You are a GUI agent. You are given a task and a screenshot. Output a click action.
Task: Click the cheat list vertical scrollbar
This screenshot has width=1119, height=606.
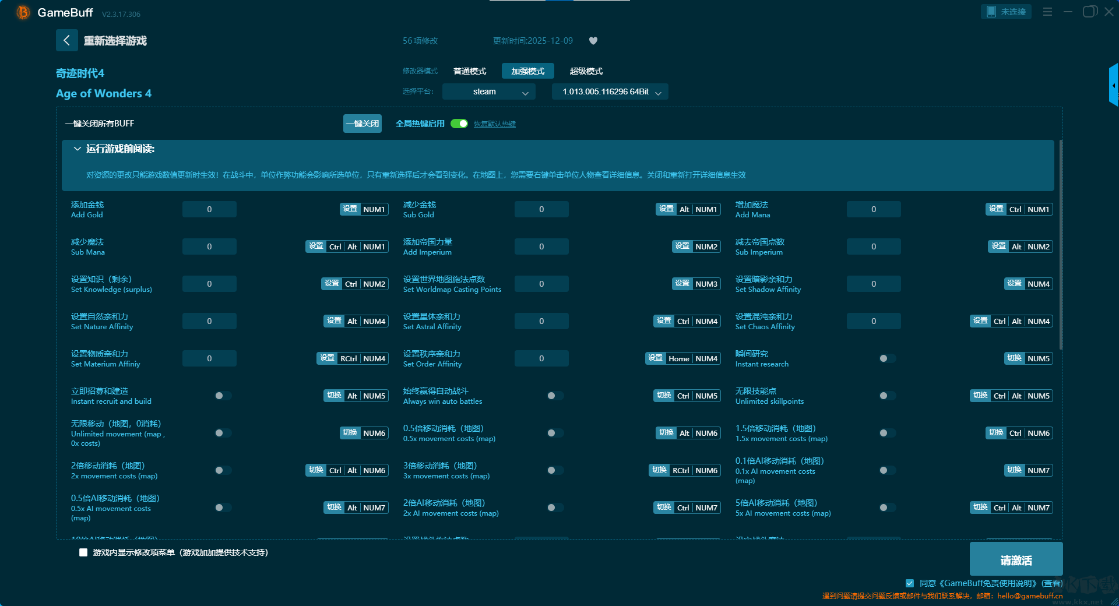pyautogui.click(x=1060, y=245)
